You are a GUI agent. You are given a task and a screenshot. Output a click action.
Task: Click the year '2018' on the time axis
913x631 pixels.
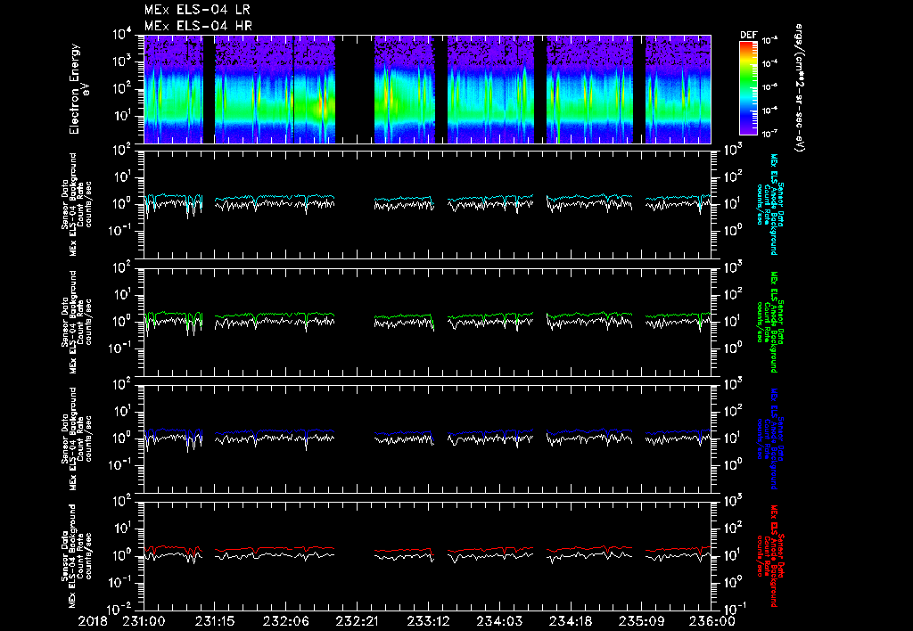tap(93, 622)
